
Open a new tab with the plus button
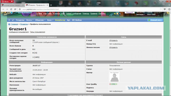pos(51,5)
